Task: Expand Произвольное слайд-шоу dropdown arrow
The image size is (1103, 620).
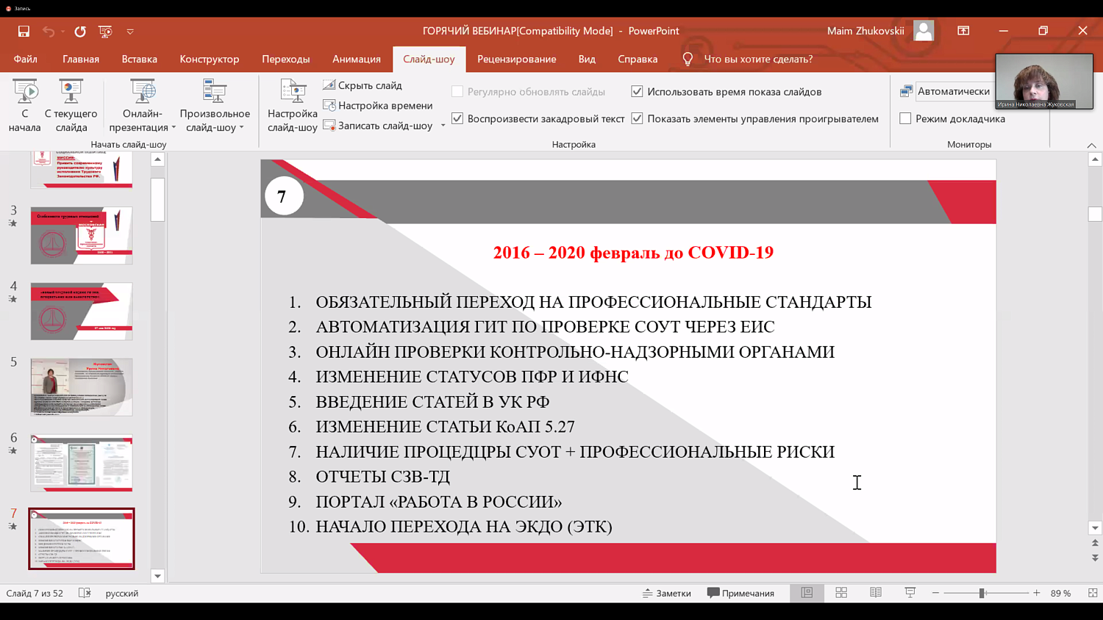Action: coord(241,128)
